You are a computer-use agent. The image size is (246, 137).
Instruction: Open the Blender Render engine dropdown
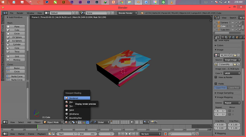point(127,13)
